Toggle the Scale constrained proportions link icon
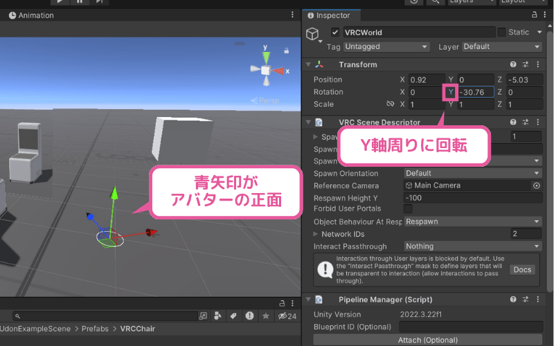 pyautogui.click(x=390, y=104)
